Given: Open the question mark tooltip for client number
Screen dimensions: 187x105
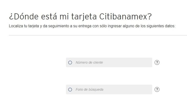Looking at the screenshot, I should (157, 62).
